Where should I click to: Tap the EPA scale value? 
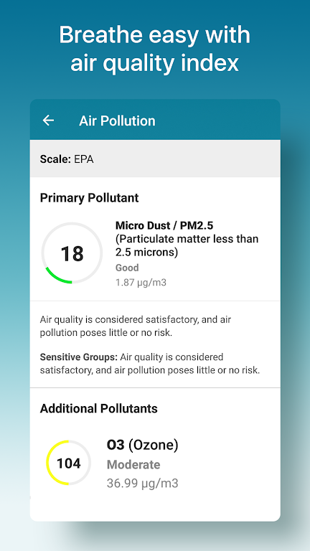pos(84,159)
